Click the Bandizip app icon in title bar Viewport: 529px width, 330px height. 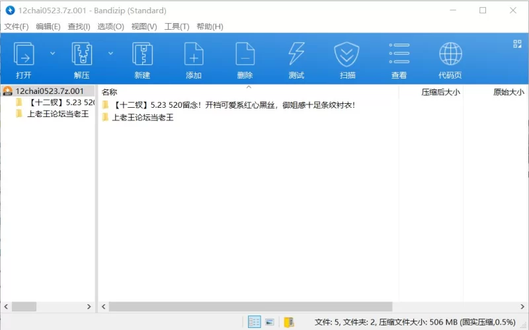point(10,11)
